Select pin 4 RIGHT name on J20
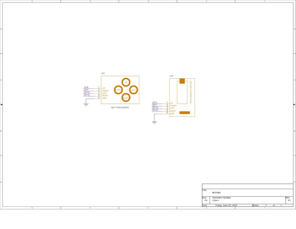This screenshot has height=229, width=296. (173, 111)
